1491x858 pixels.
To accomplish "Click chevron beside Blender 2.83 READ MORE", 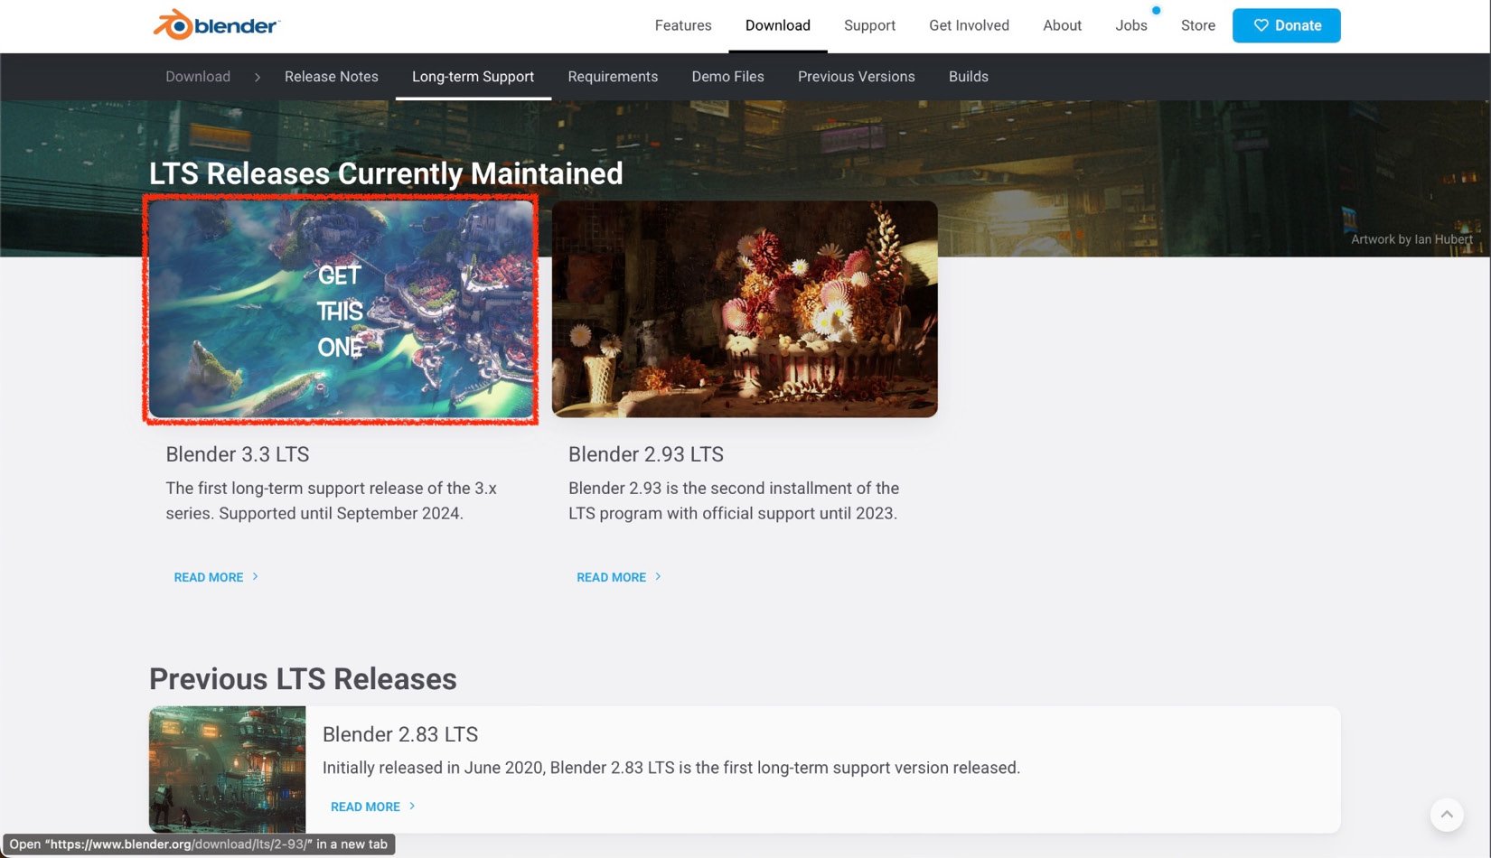I will pyautogui.click(x=412, y=806).
